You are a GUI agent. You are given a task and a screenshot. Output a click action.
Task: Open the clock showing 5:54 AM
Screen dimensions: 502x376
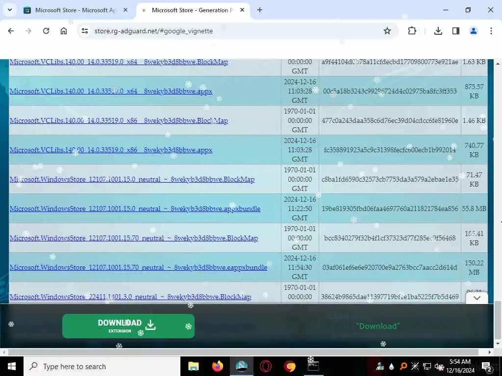coord(460,366)
